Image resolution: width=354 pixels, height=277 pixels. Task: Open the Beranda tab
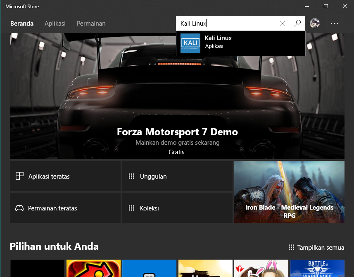tap(22, 24)
